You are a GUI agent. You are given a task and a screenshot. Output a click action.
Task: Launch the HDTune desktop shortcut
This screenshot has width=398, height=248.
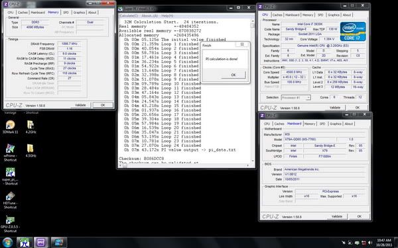(x=10, y=200)
